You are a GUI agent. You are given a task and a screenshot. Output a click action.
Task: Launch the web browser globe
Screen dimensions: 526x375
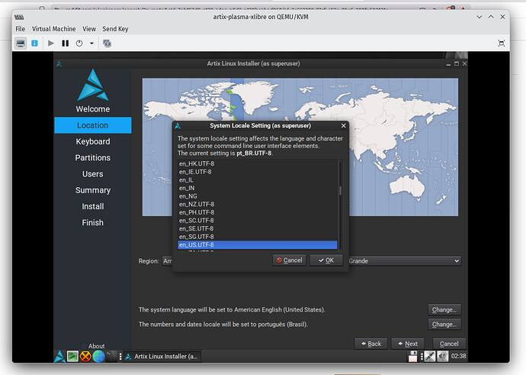(x=98, y=357)
